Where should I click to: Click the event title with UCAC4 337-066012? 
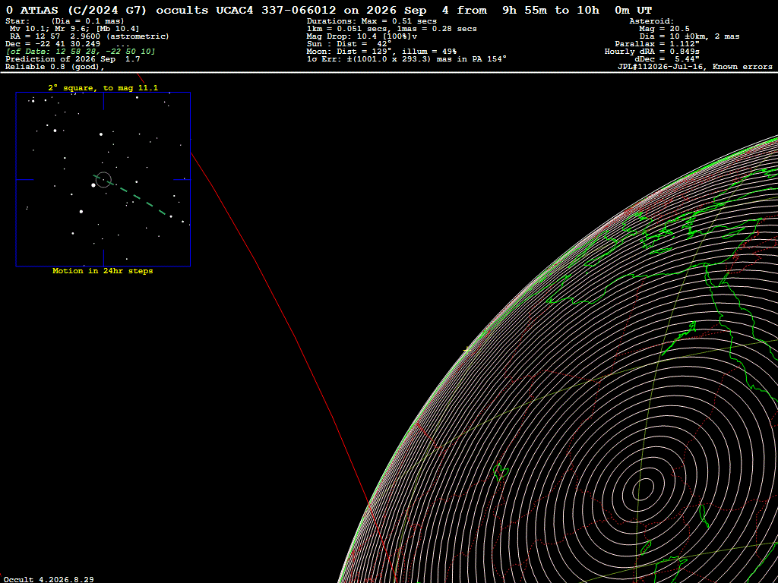329,11
